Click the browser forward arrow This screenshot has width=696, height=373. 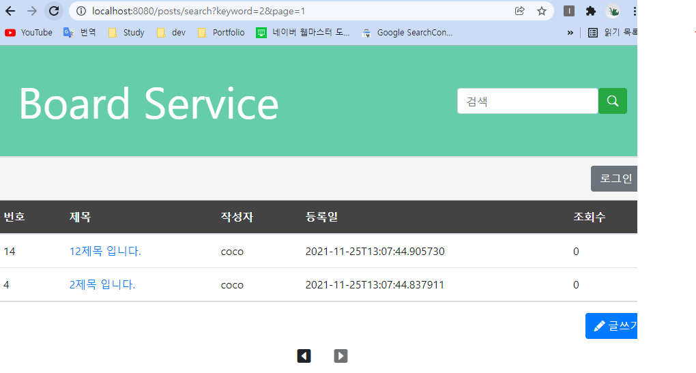[x=32, y=11]
